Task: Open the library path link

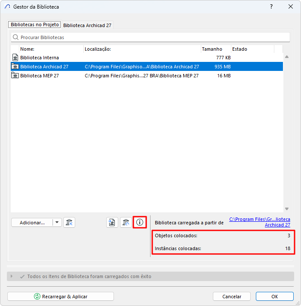Action: click(x=260, y=222)
